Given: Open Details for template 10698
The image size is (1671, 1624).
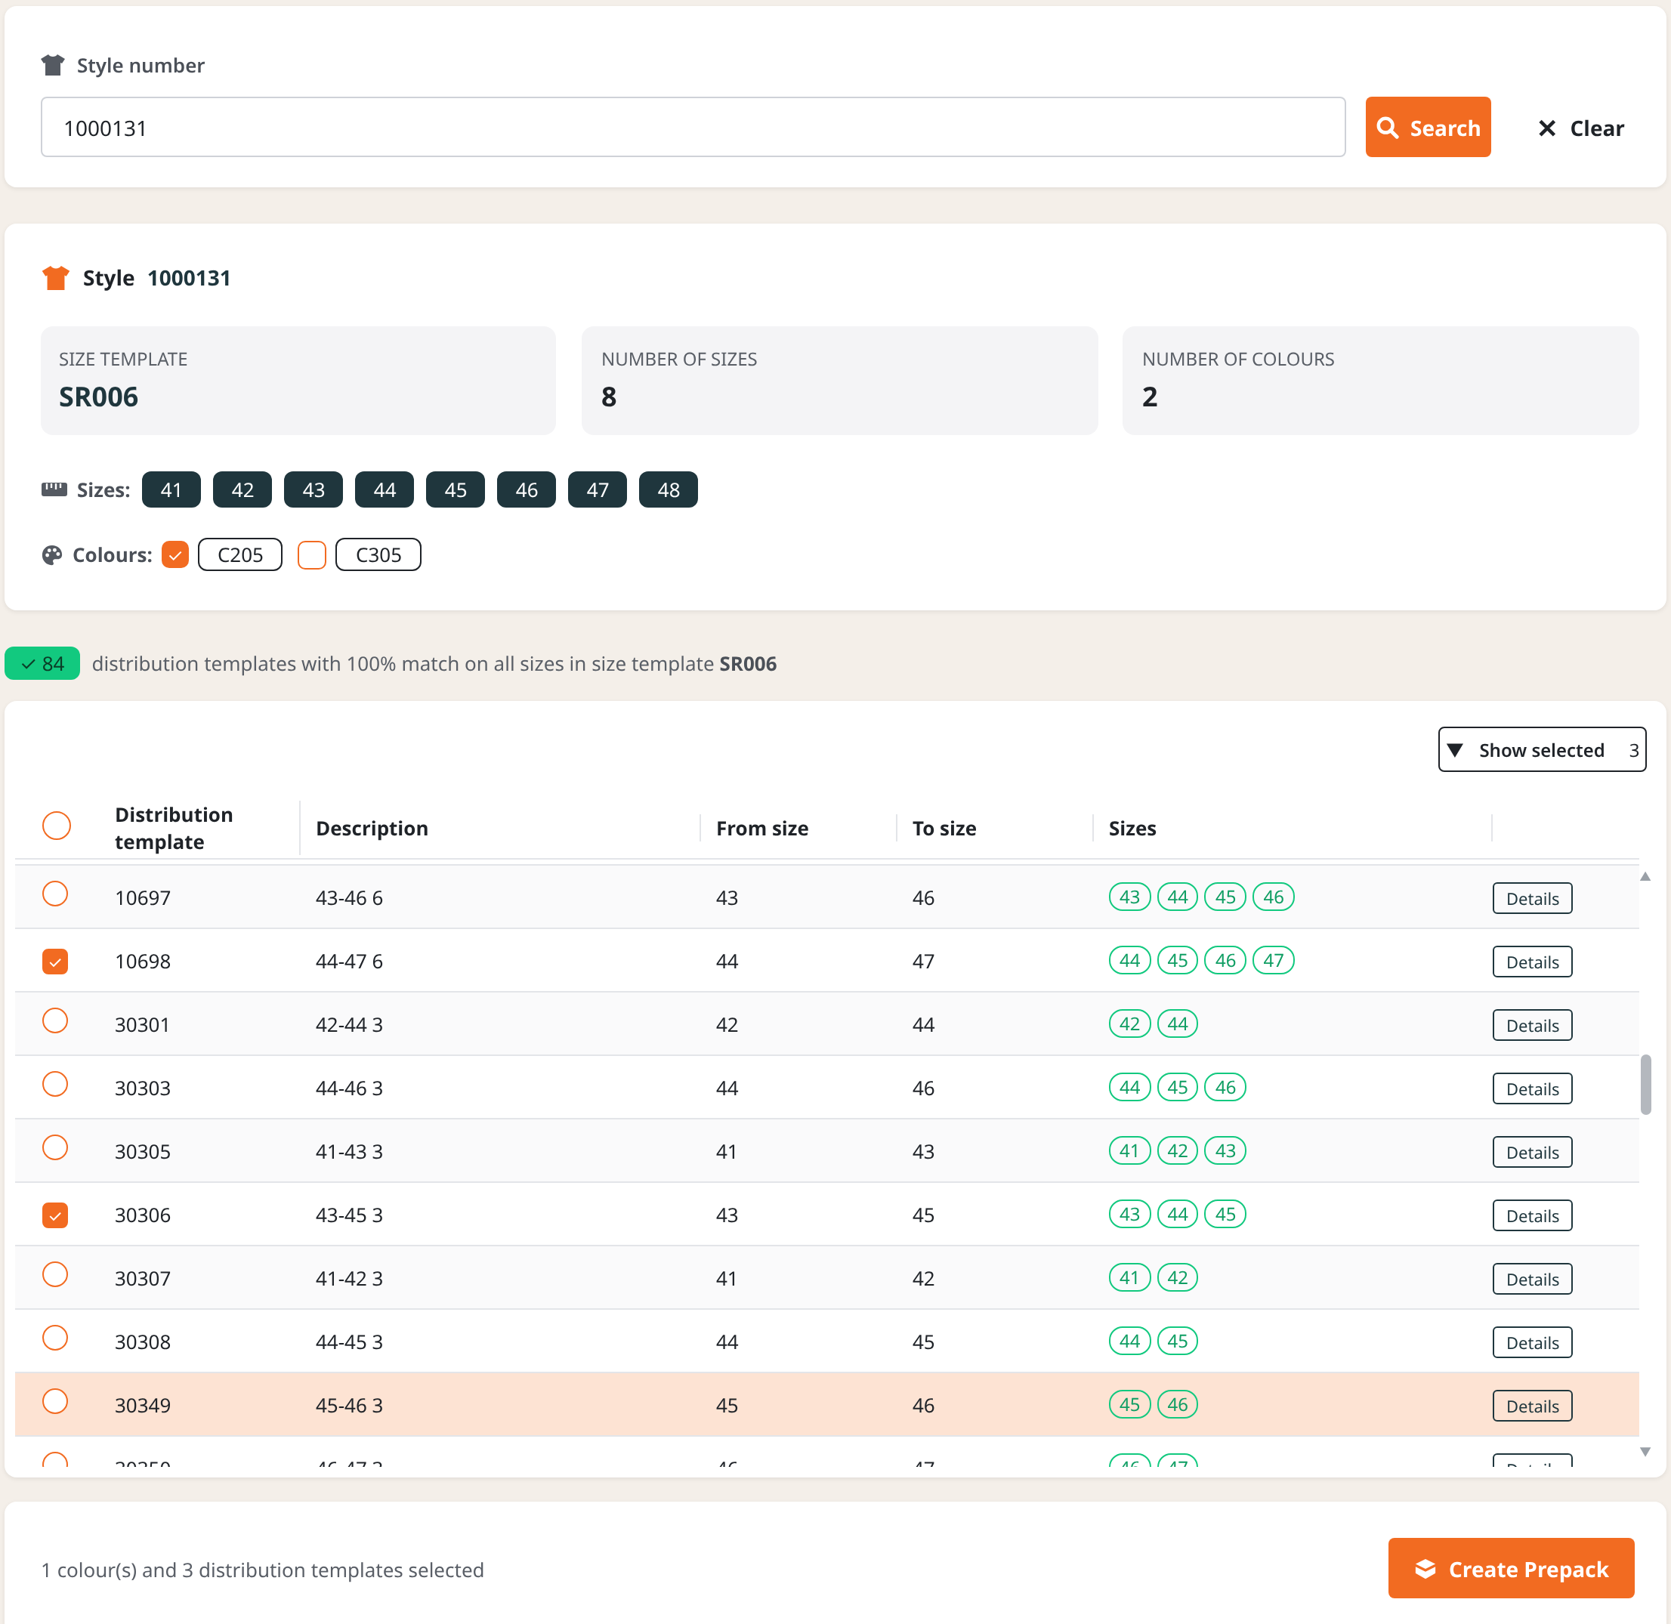Looking at the screenshot, I should tap(1532, 962).
